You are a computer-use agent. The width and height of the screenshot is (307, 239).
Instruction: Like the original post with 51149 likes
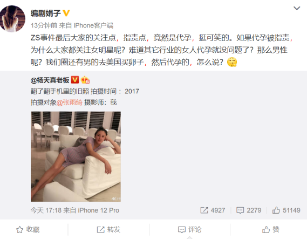tap(286, 210)
